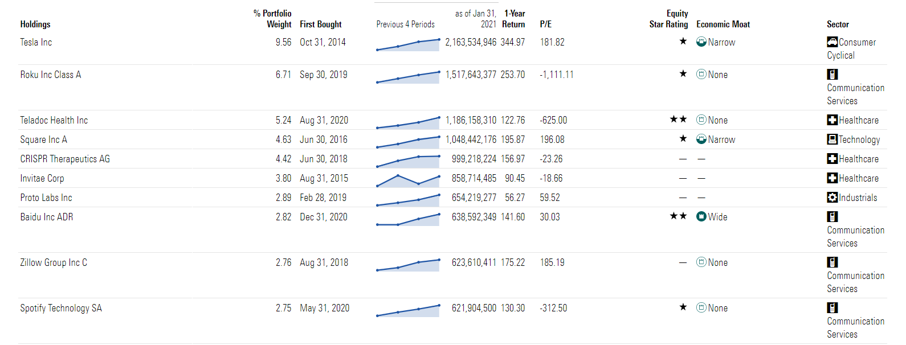The image size is (906, 345).
Task: Click the Economic Moat column header
Action: [723, 24]
